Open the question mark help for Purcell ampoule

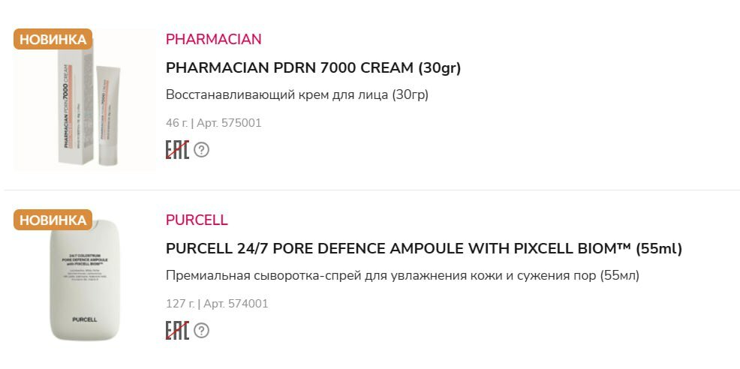pos(201,331)
